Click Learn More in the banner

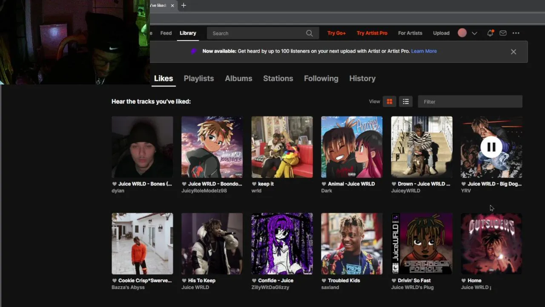click(424, 51)
